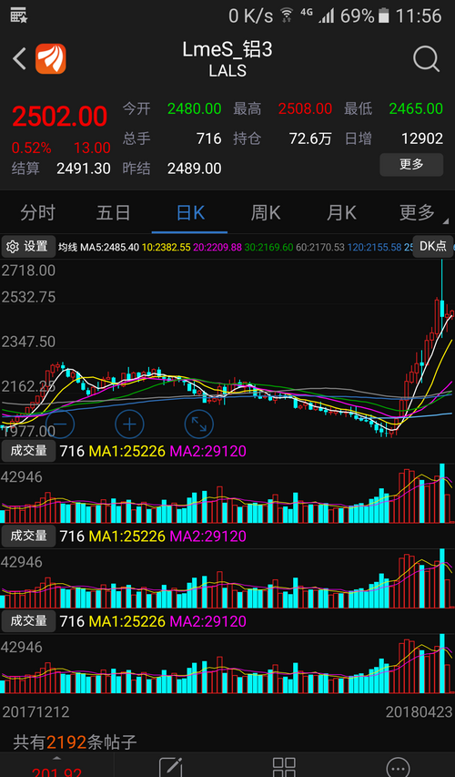This screenshot has height=777, width=455.
Task: Tap the 最低 value 2465.00
Action: tap(416, 108)
